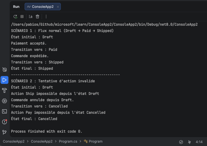Select Program.cs in the navigation breadcrumb
Screen dimensions: 207x146
[68, 141]
